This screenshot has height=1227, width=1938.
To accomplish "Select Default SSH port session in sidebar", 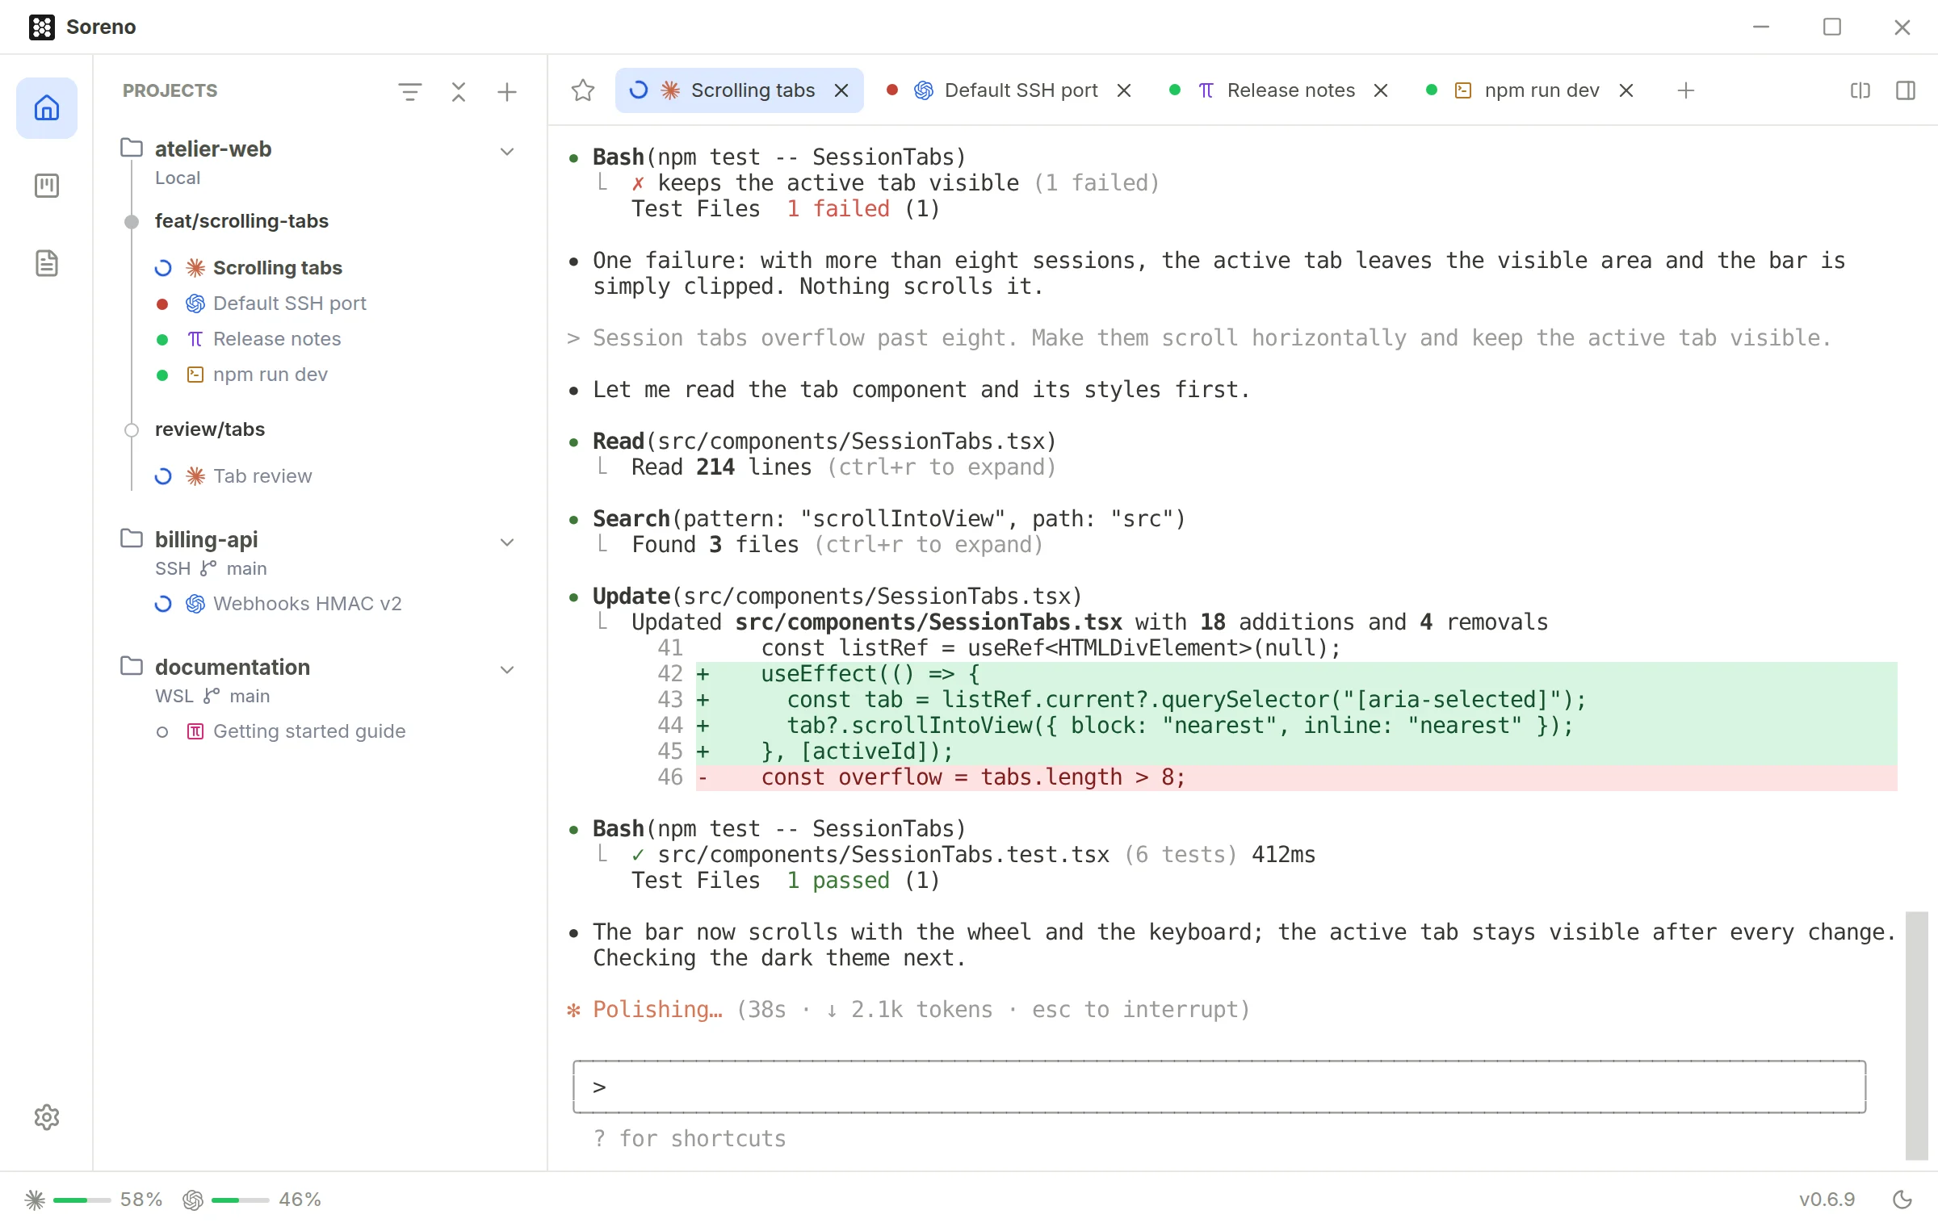I will [289, 304].
